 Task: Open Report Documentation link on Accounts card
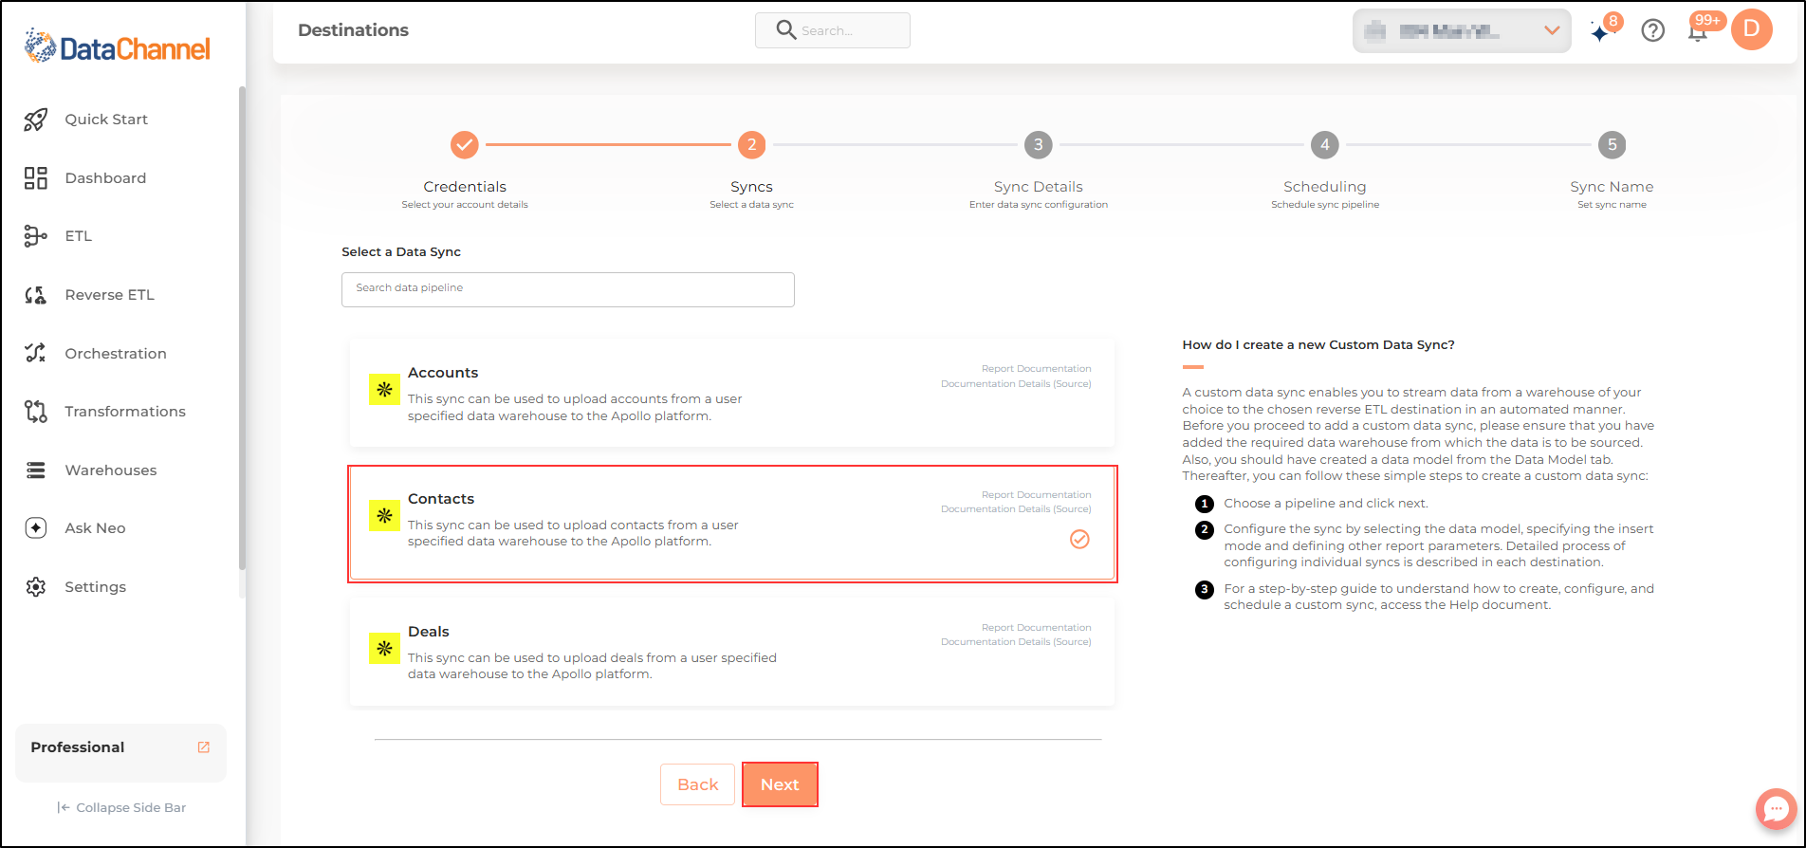point(1036,369)
